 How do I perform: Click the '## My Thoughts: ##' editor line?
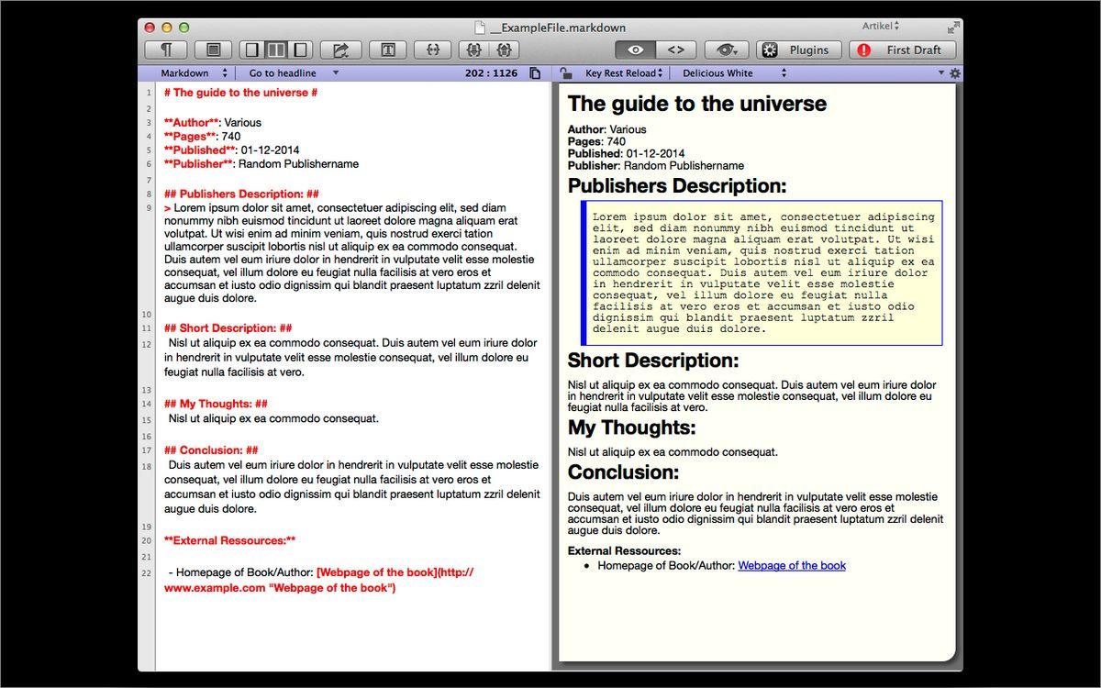(216, 404)
